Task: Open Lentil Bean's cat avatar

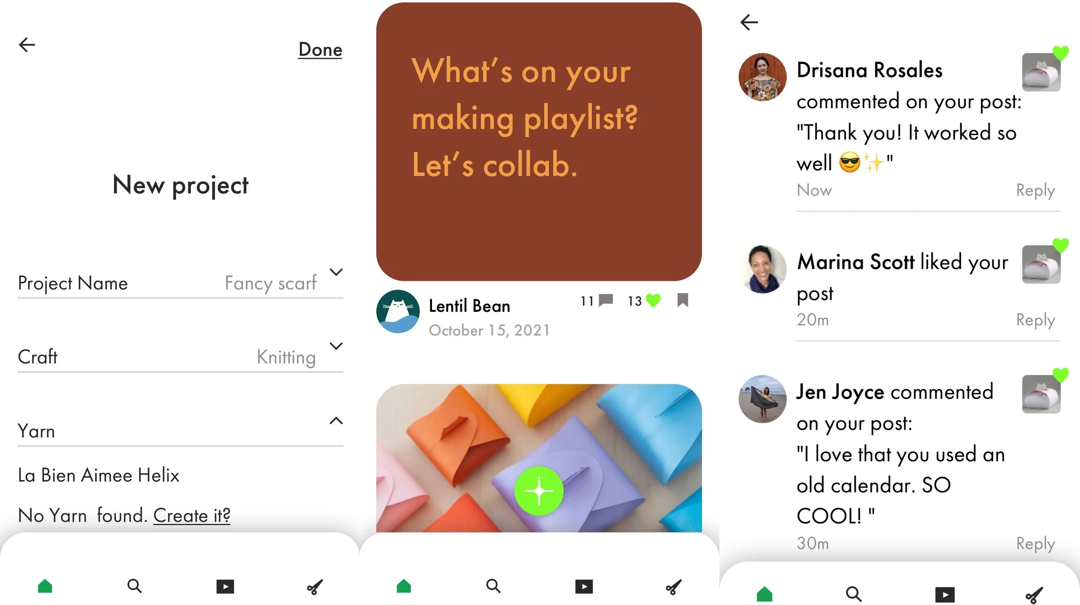Action: (x=398, y=311)
